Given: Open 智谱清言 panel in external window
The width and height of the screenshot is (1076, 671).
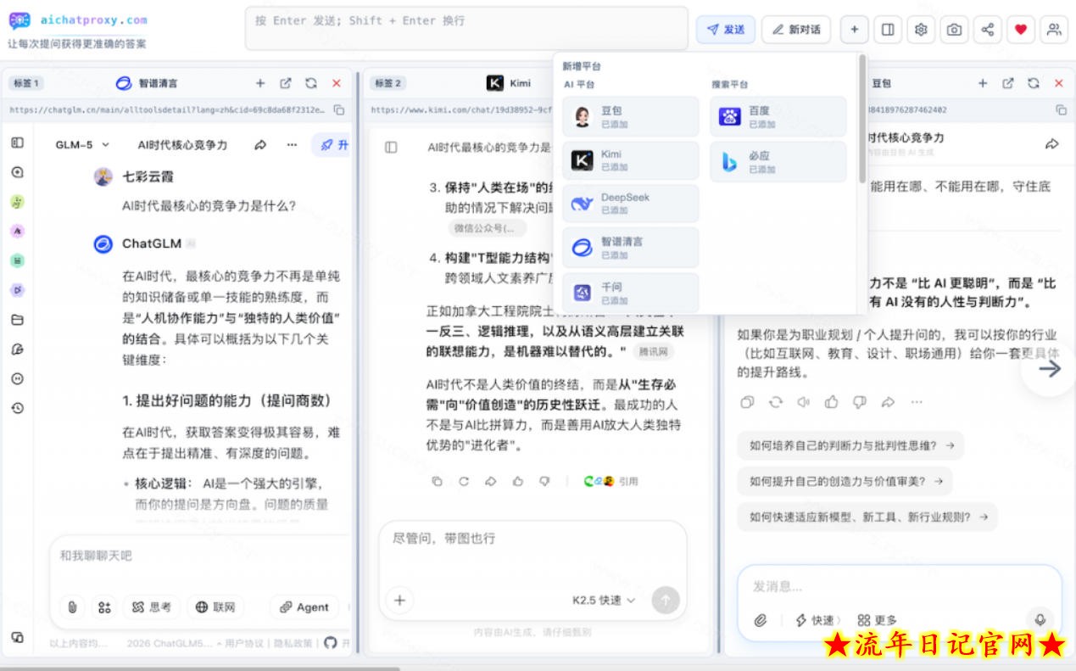Looking at the screenshot, I should (x=286, y=83).
